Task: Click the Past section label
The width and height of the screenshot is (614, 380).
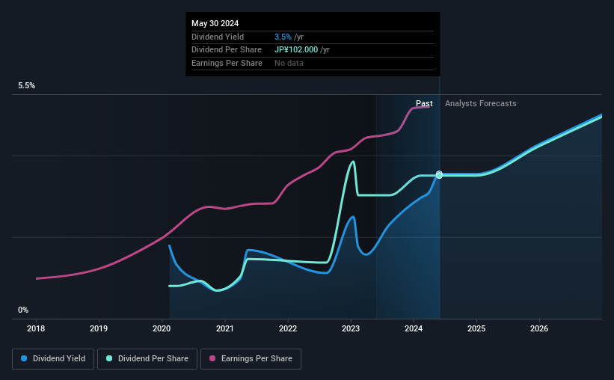Action: click(x=424, y=103)
